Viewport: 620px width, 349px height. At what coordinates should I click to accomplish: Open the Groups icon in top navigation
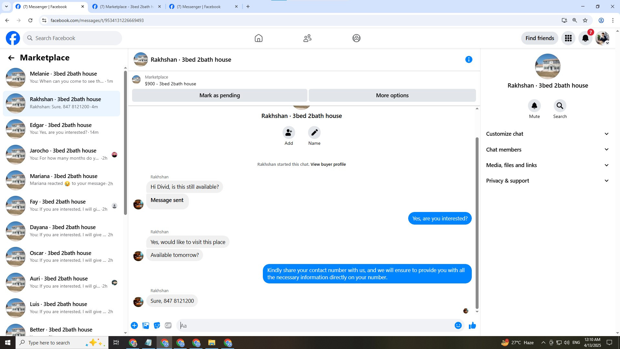coord(356,38)
